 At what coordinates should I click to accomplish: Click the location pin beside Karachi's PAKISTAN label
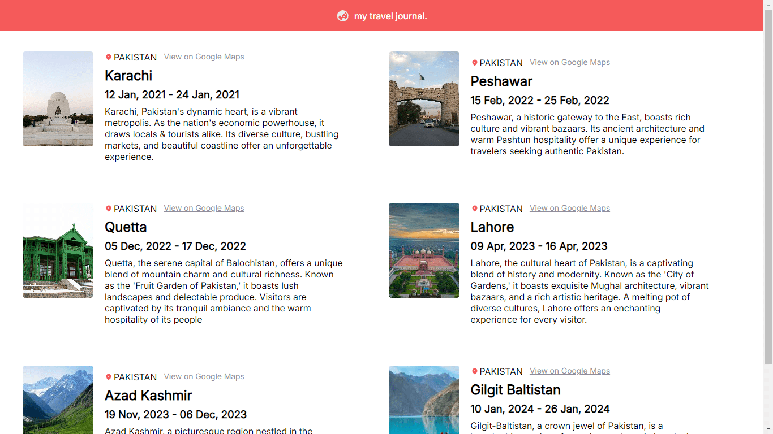(109, 57)
